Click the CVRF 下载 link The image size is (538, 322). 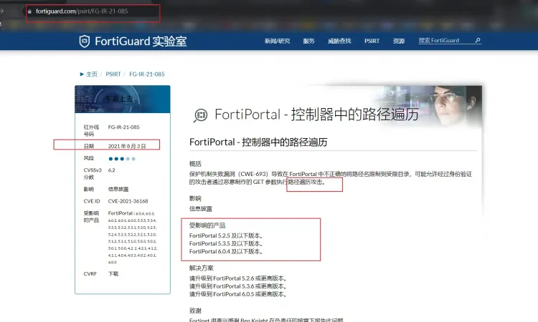[113, 274]
